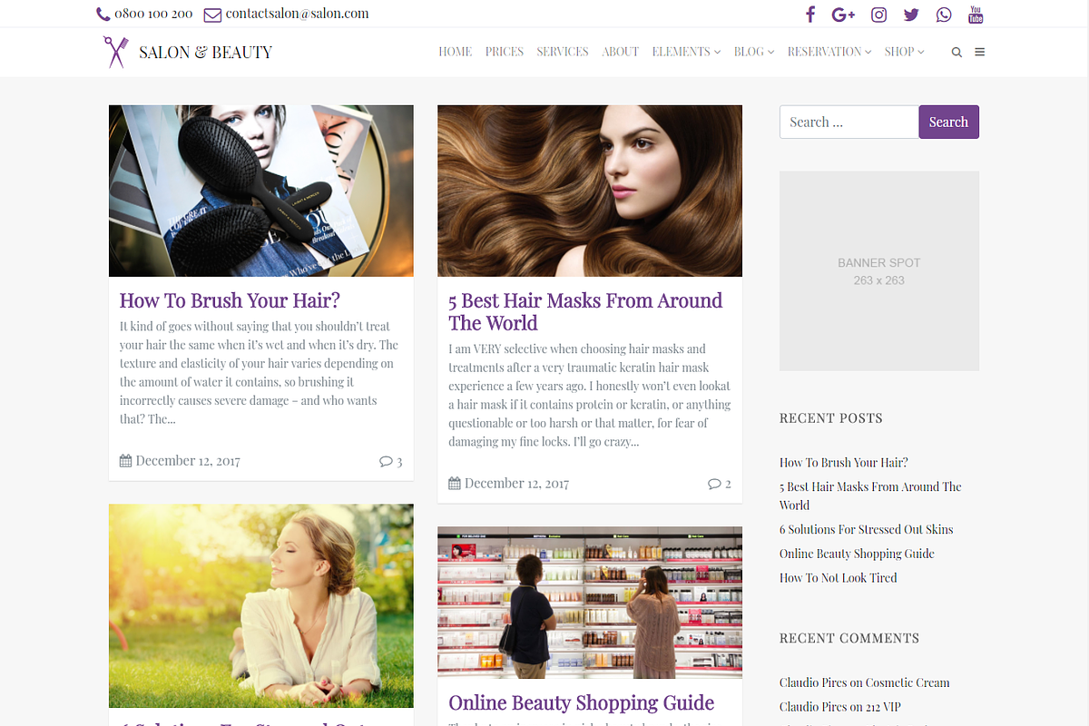Click the purple Search button

[x=948, y=123]
